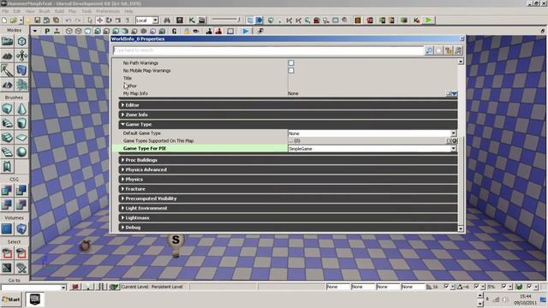The width and height of the screenshot is (548, 308).
Task: Click the Perspective viewport P icon
Action: click(47, 31)
